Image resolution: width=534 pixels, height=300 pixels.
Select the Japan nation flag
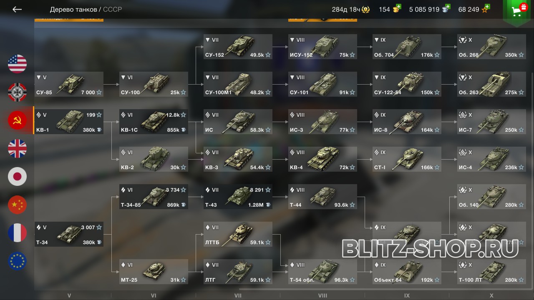(x=17, y=177)
